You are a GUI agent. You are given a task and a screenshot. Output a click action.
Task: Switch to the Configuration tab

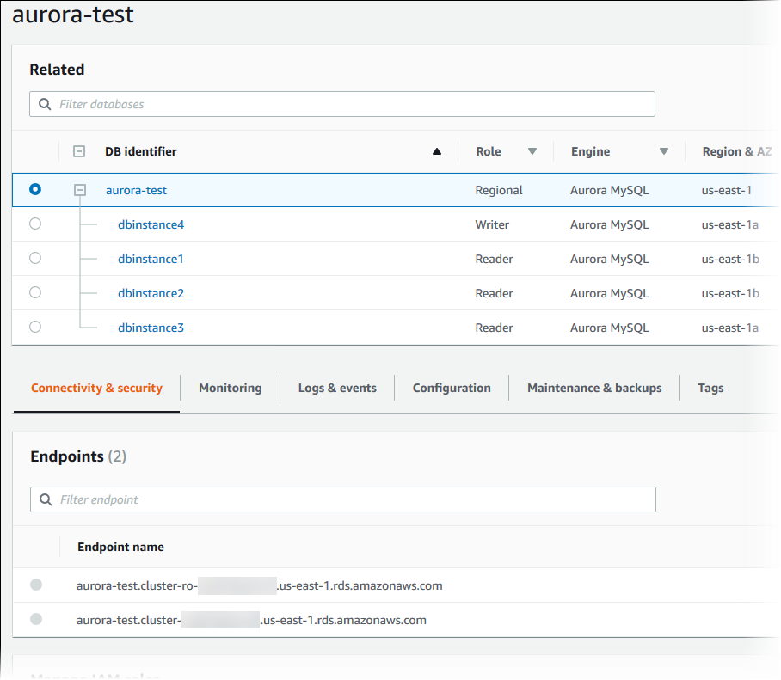pyautogui.click(x=451, y=388)
